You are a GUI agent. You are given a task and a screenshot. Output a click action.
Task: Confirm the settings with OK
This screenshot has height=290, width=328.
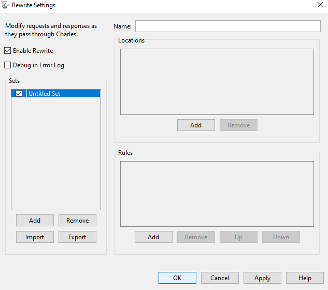click(177, 278)
